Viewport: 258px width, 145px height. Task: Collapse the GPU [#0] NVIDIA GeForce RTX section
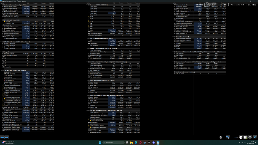coord(87,111)
